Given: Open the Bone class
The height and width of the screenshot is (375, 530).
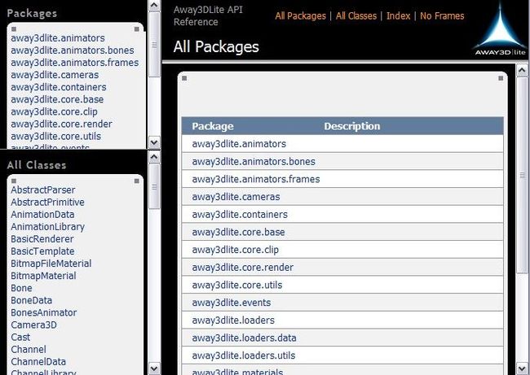Looking at the screenshot, I should point(21,288).
